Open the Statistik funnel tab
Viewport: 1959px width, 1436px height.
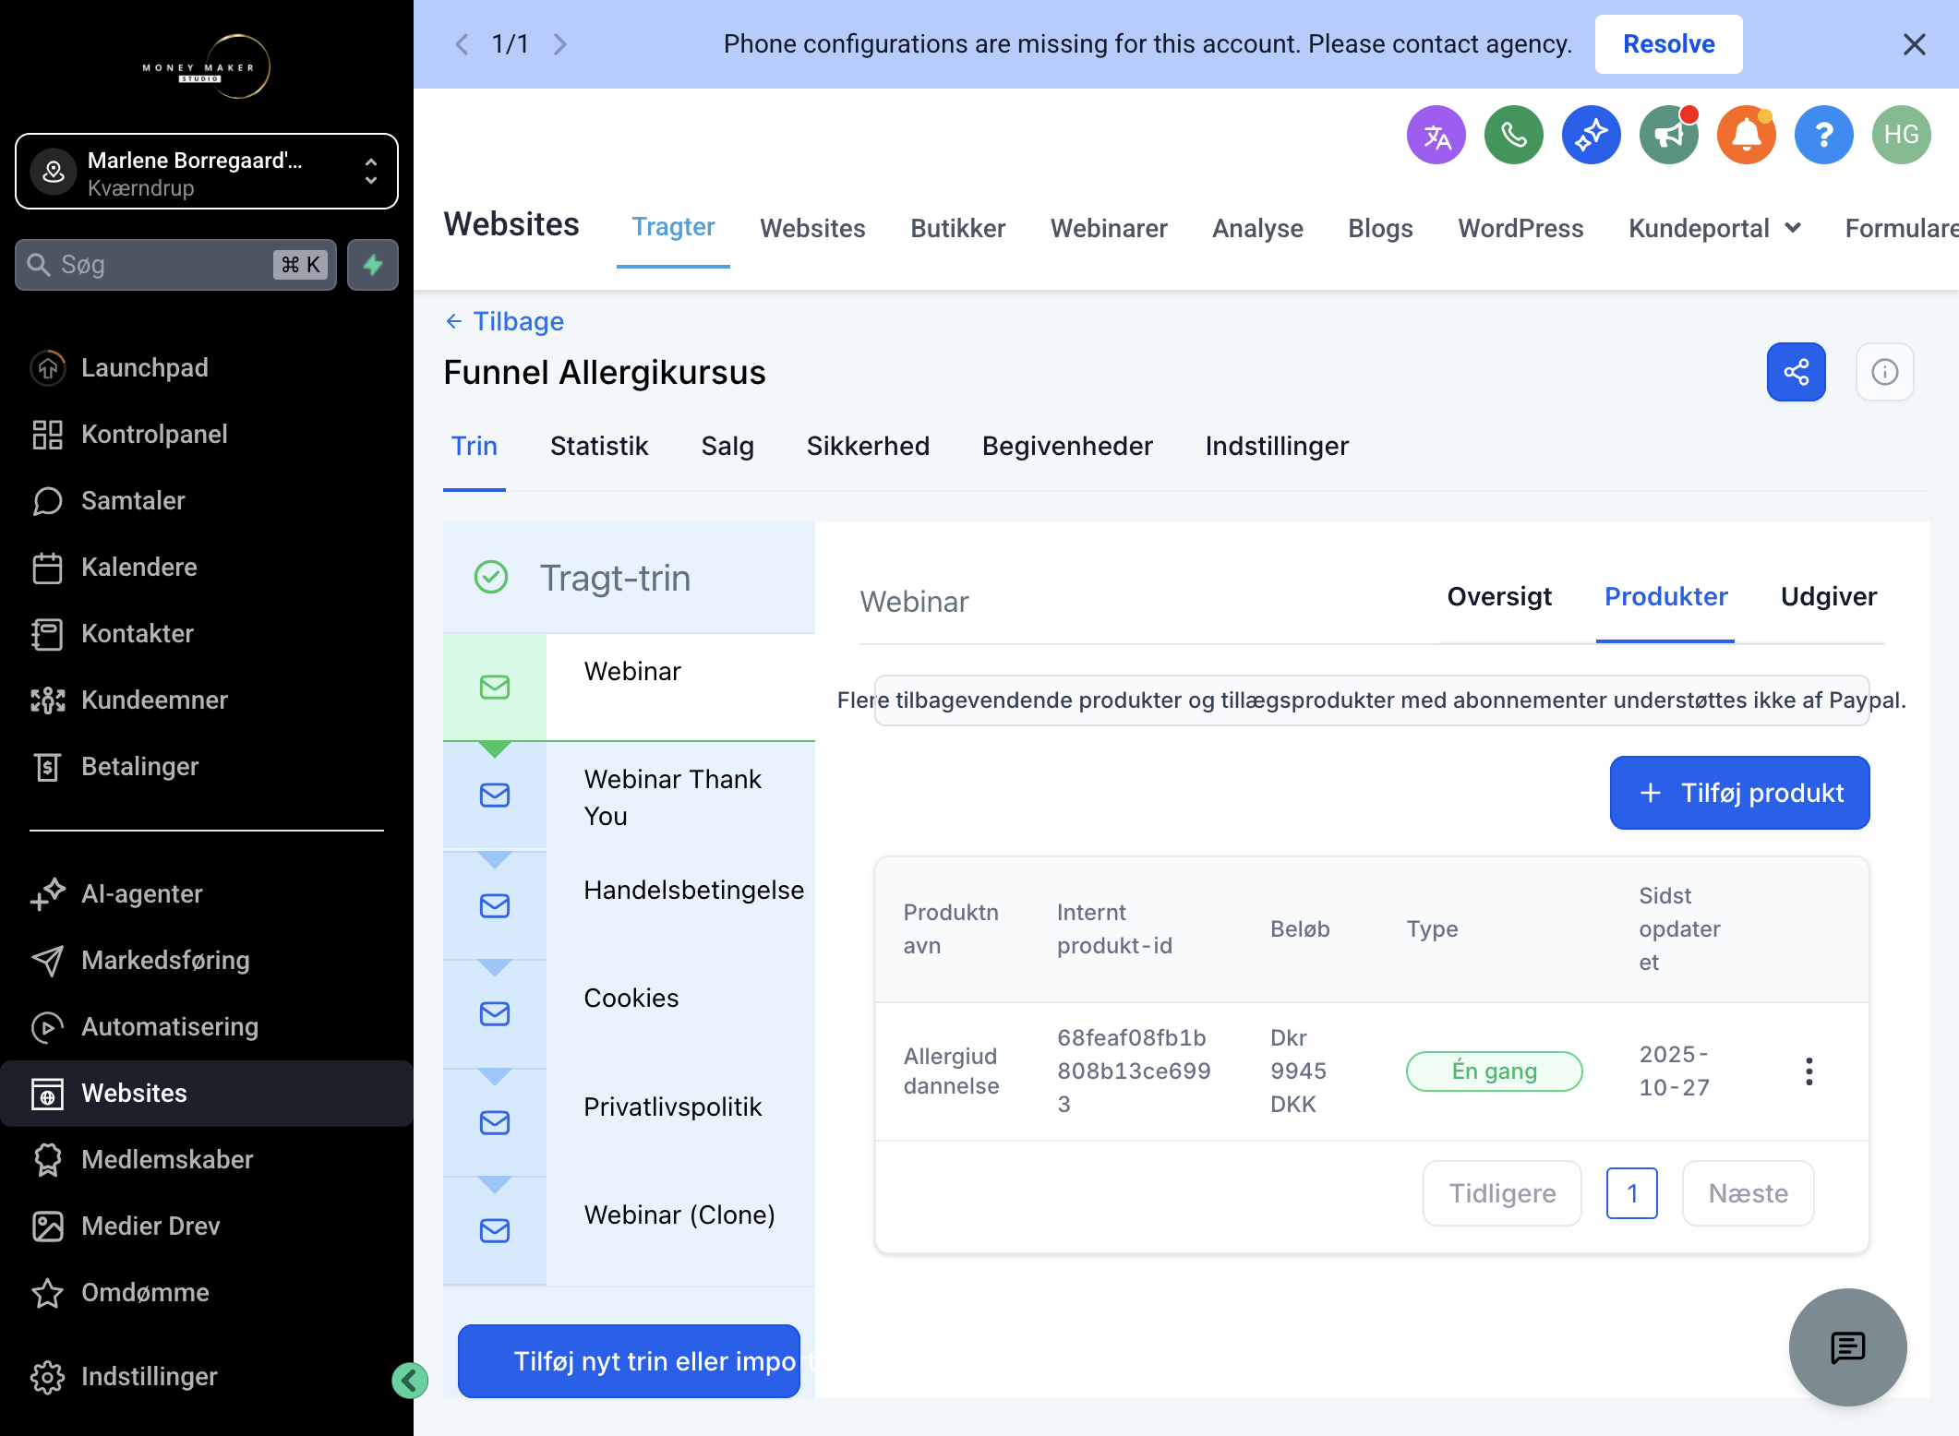pyautogui.click(x=599, y=447)
